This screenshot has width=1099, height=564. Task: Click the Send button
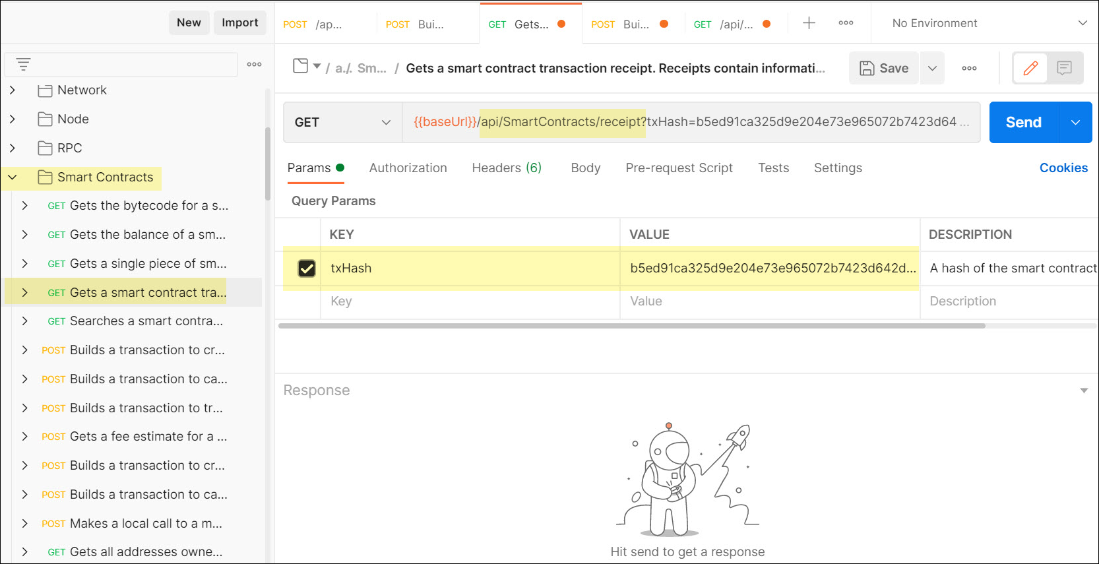tap(1023, 122)
